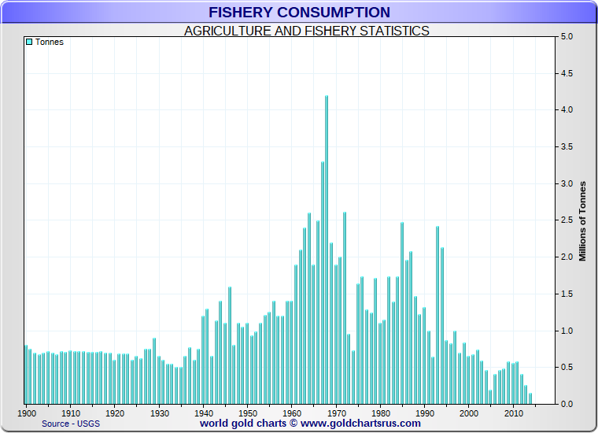Viewport: 598px width, 433px height.
Task: Click the 'Source - USGS' text
Action: pos(71,424)
